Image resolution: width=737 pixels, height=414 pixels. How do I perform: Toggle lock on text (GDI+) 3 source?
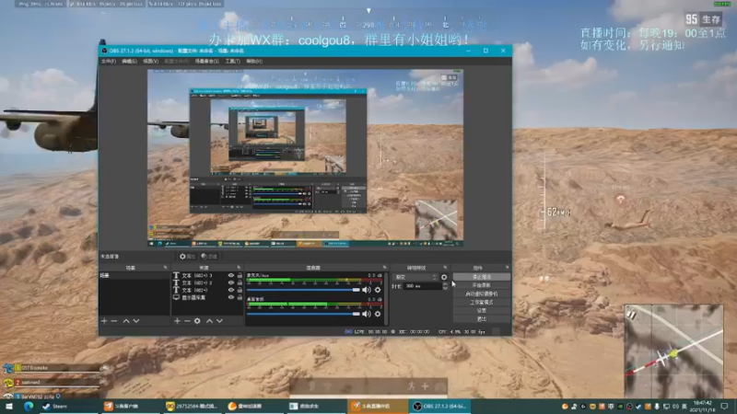[x=240, y=275]
